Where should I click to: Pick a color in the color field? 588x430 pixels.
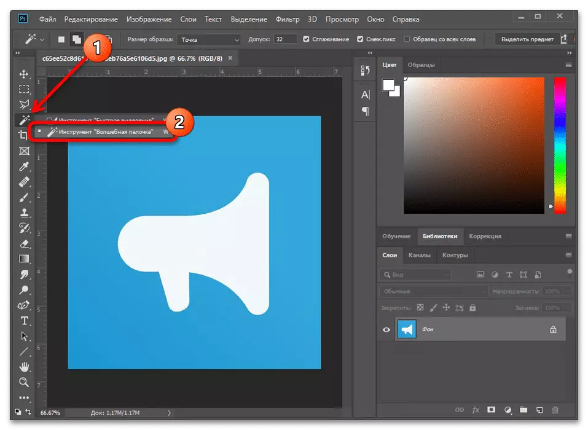pyautogui.click(x=474, y=146)
